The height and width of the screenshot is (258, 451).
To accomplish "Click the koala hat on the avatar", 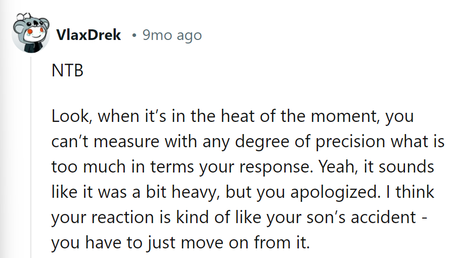I will 32,22.
